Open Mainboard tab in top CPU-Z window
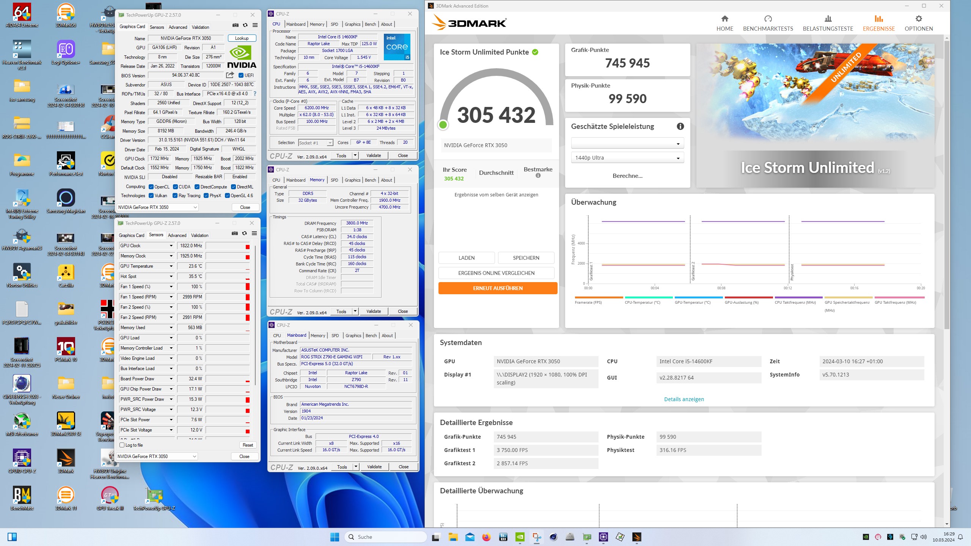 click(295, 24)
